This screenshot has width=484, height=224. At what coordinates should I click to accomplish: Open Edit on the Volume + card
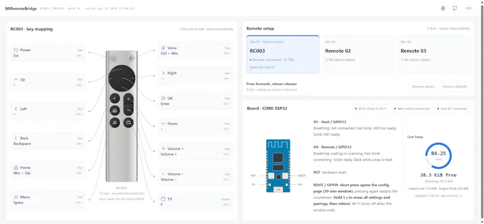point(227,154)
